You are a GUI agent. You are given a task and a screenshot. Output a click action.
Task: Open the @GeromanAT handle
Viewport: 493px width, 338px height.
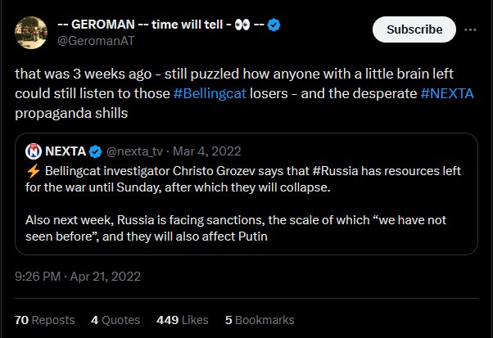pyautogui.click(x=96, y=41)
